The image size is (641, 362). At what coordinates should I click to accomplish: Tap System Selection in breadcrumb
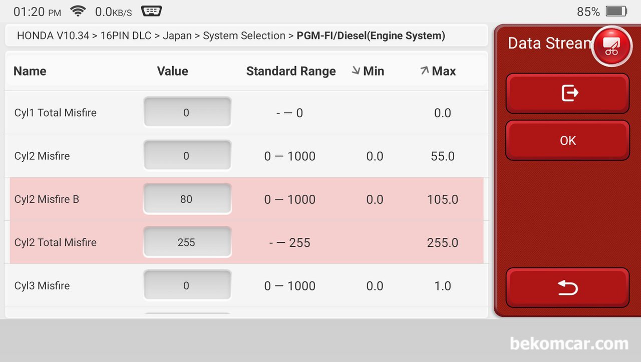(244, 36)
